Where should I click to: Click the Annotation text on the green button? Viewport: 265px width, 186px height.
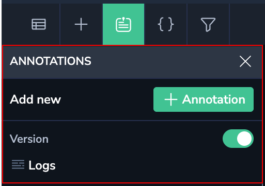pos(214,99)
